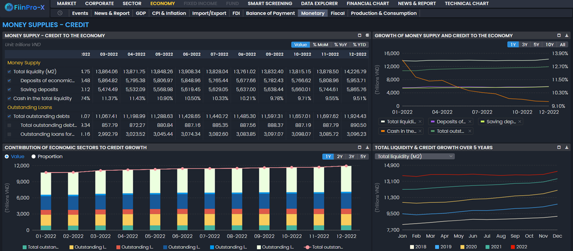Click the FiinPro-X logo icon
Screen dimensions: 573x251
point(8,7)
